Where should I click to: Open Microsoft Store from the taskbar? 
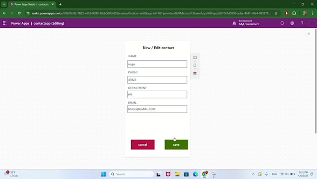186,174
